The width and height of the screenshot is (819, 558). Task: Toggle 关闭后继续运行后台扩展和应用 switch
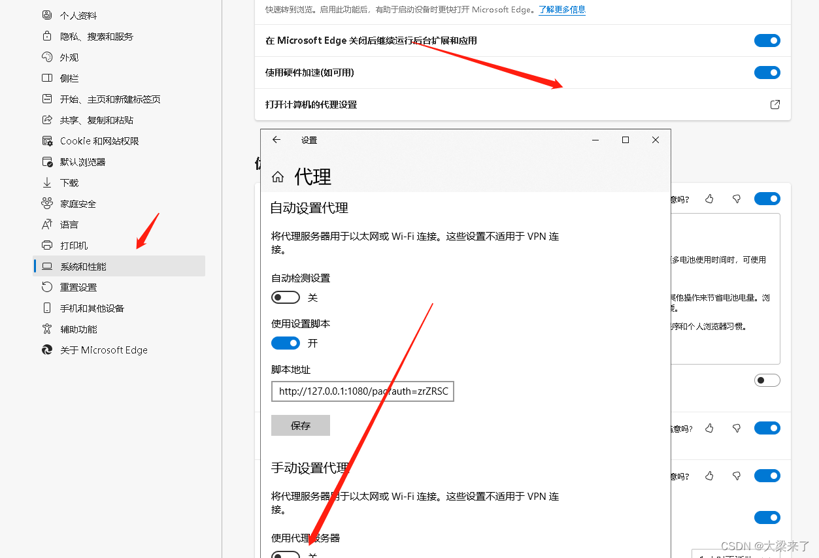click(767, 41)
